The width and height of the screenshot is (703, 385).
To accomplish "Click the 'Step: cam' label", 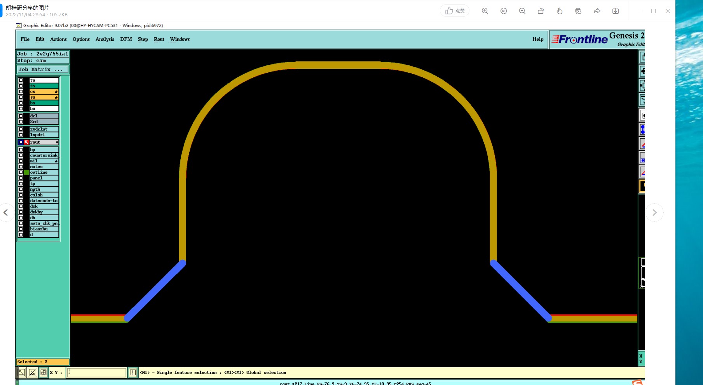I will pos(42,61).
